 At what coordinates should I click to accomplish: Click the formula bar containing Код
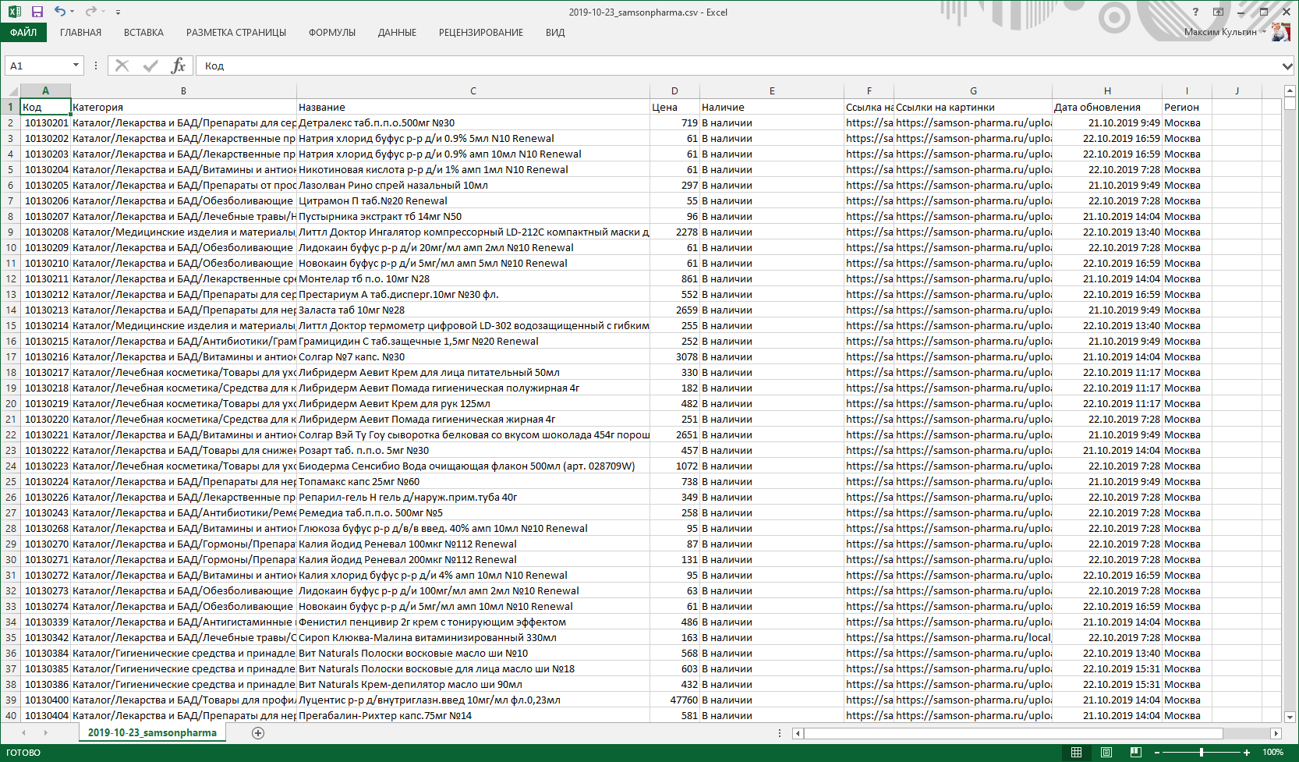point(737,66)
